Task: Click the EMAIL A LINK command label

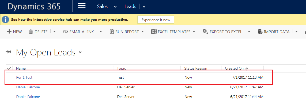Action: 82,32
